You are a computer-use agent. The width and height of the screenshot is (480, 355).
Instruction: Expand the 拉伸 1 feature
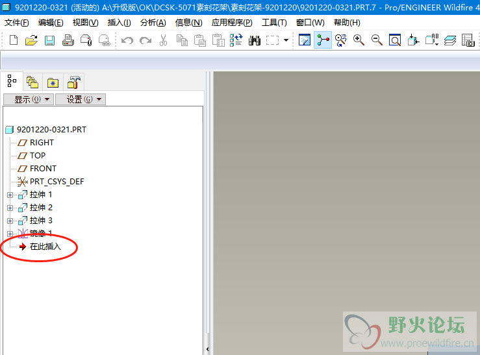[x=10, y=195]
